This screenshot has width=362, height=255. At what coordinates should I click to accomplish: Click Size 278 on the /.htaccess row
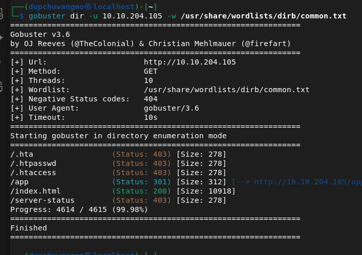[x=201, y=173]
